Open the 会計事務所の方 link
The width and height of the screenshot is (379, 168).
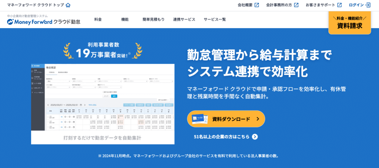282,5
